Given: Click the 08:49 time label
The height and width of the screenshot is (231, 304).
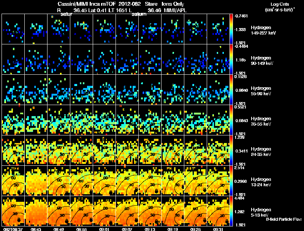Looking at the screenshot, I should (59, 229).
